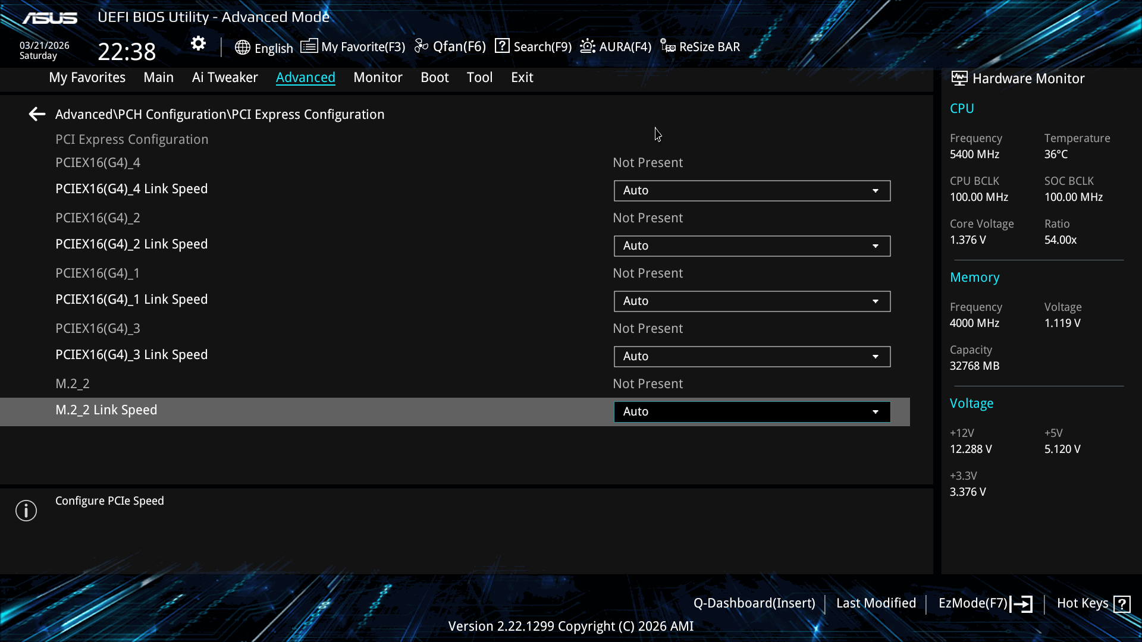This screenshot has width=1142, height=642.
Task: Open Qfan(F6) fan control icon
Action: tap(421, 46)
